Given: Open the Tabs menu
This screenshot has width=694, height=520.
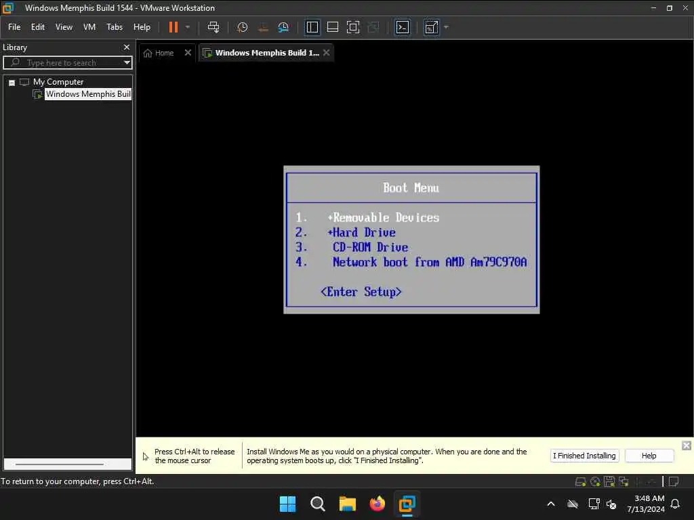Looking at the screenshot, I should coord(114,27).
